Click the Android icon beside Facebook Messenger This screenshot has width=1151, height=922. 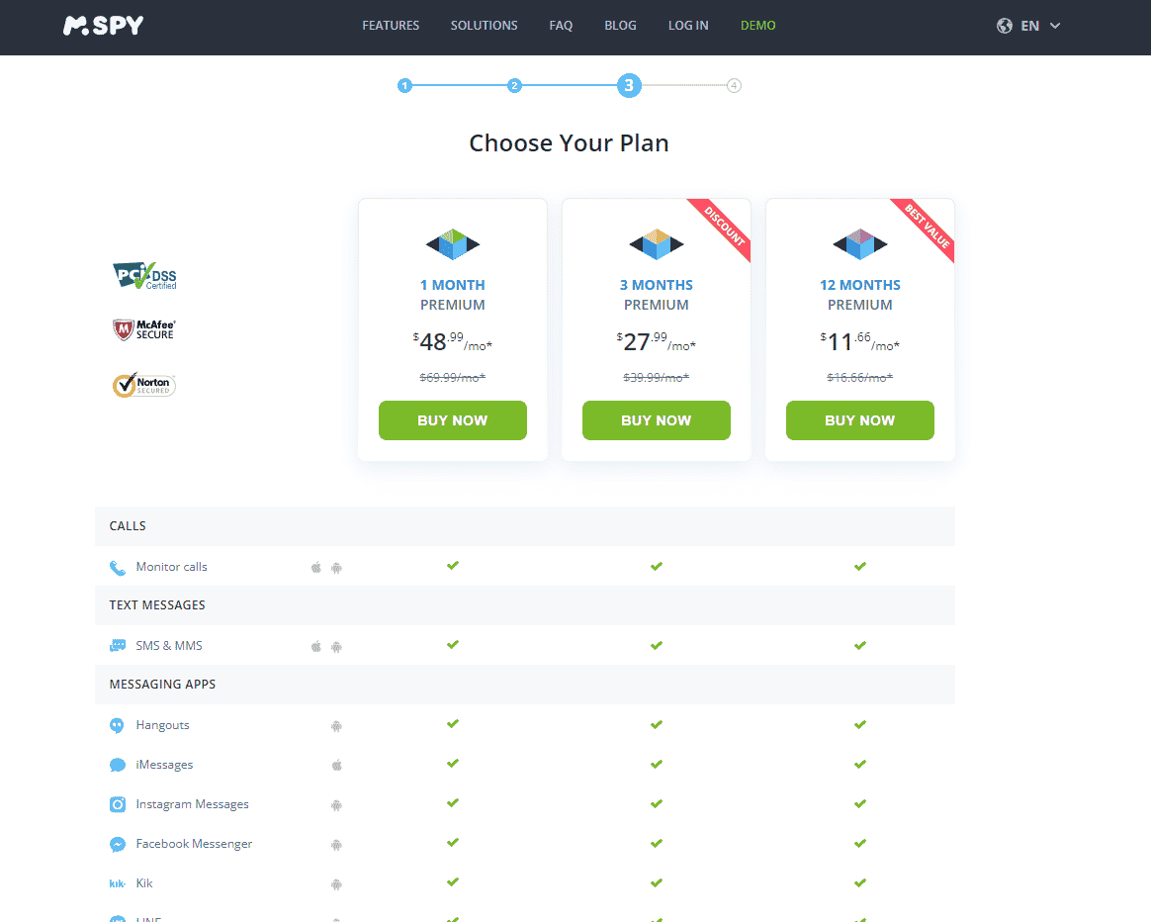click(336, 845)
